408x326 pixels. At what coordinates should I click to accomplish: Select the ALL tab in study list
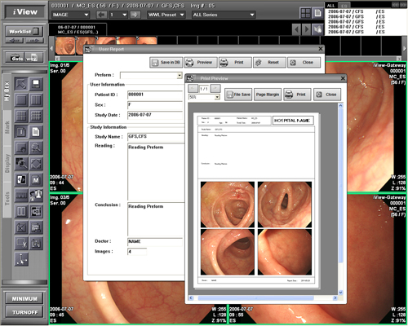(331, 6)
